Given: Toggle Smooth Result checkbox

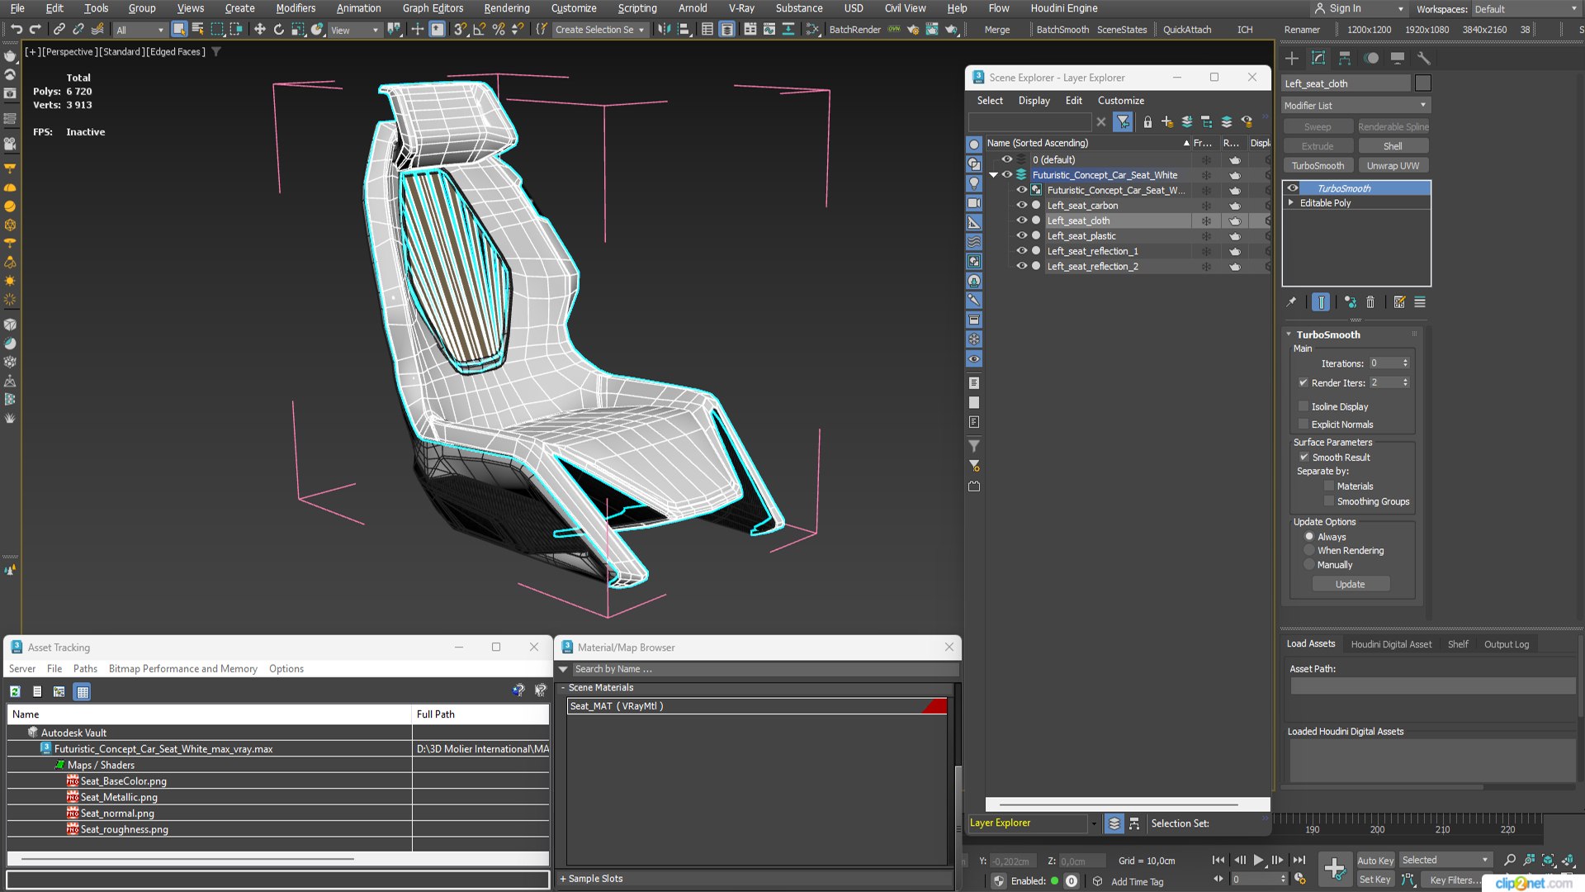Looking at the screenshot, I should click(1304, 458).
